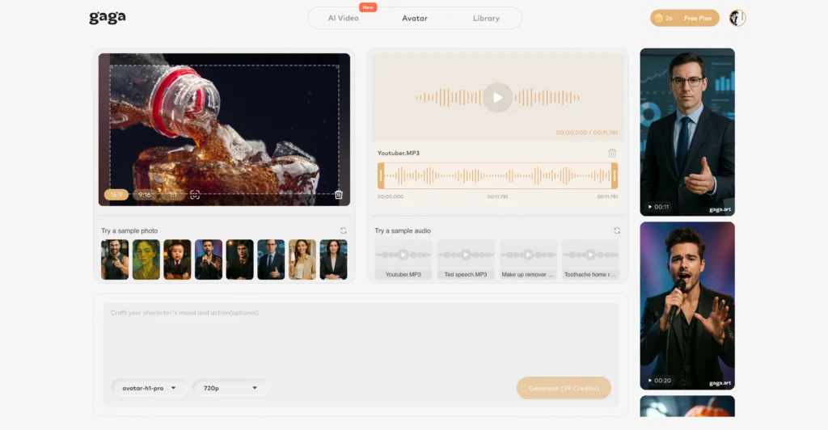Play the Youtuber.MP3 sample audio

tap(403, 255)
